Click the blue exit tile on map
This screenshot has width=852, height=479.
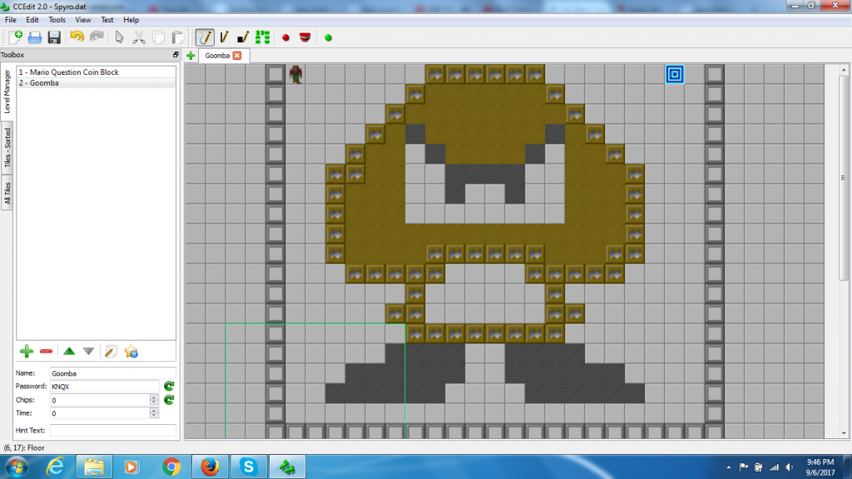point(675,74)
